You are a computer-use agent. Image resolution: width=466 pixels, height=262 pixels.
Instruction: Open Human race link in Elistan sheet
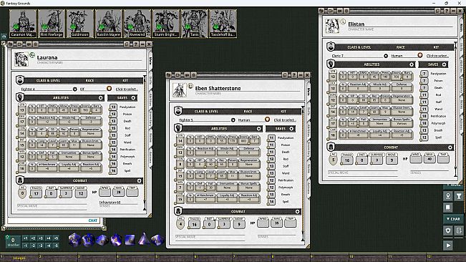click(x=420, y=55)
